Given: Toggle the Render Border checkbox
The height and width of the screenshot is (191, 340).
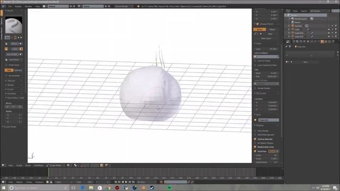Looking at the screenshot, I should pyautogui.click(x=255, y=88).
